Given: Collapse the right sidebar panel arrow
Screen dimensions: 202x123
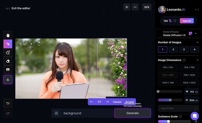Looking at the screenshot, I should [197, 9].
